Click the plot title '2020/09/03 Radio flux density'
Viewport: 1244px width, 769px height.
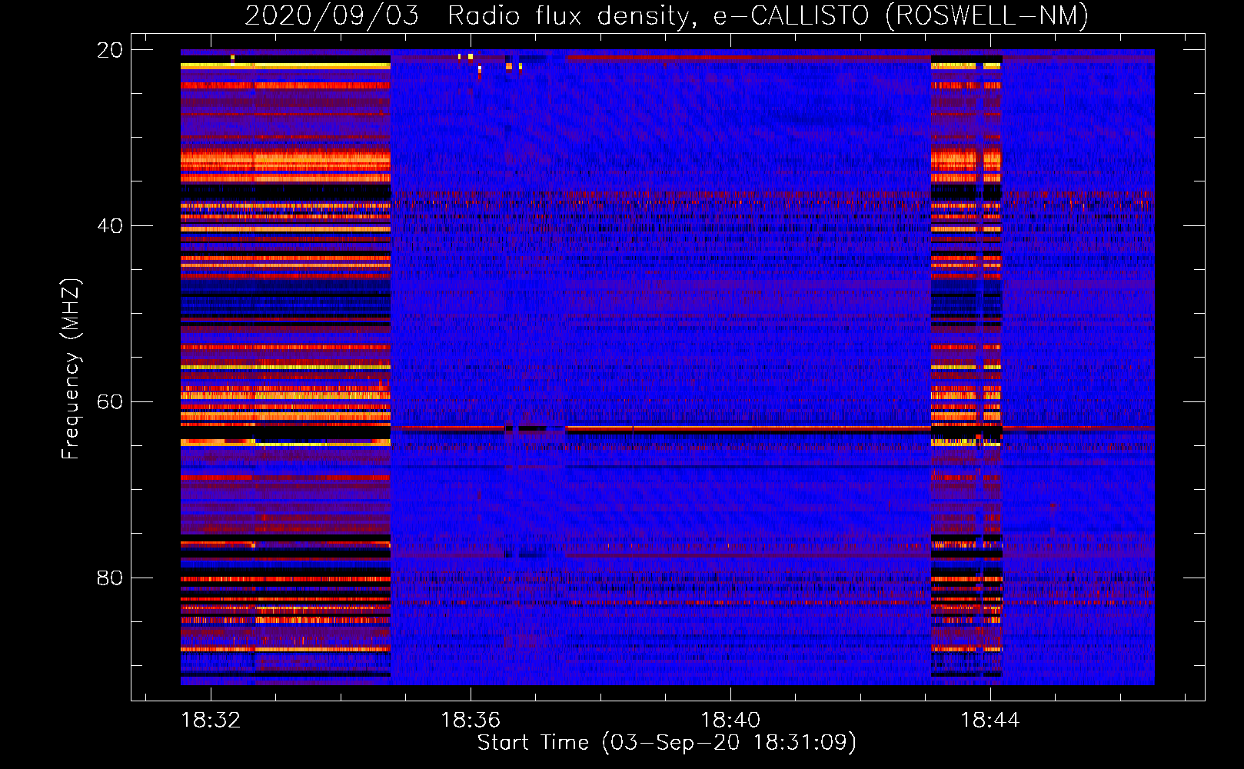[467, 16]
